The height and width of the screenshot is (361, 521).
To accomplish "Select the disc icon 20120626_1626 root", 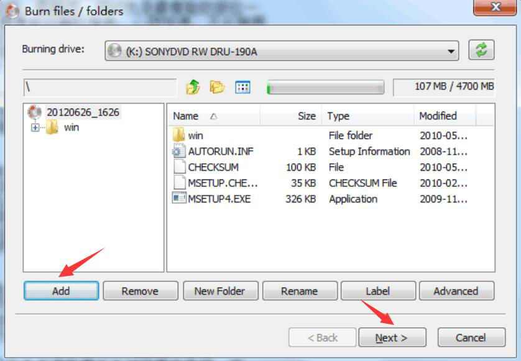I will (34, 112).
